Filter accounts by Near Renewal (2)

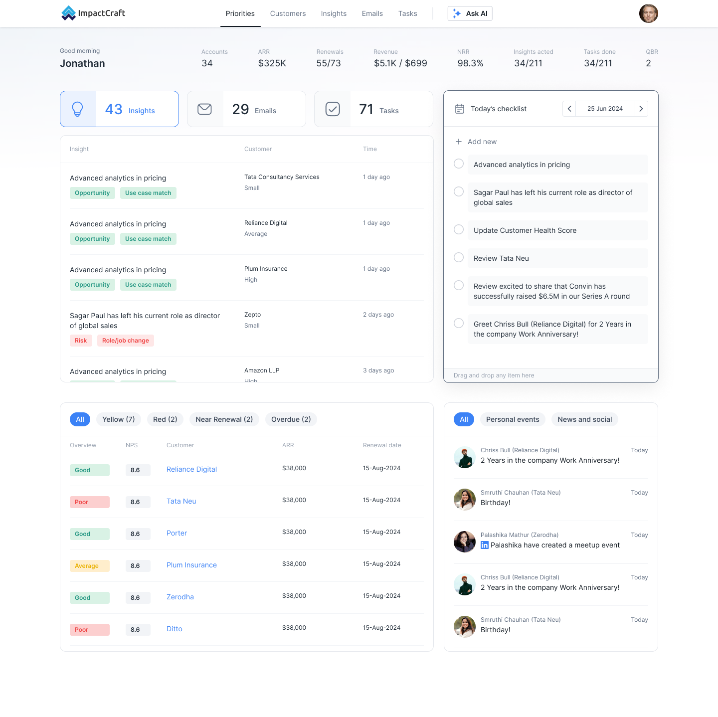click(x=224, y=419)
